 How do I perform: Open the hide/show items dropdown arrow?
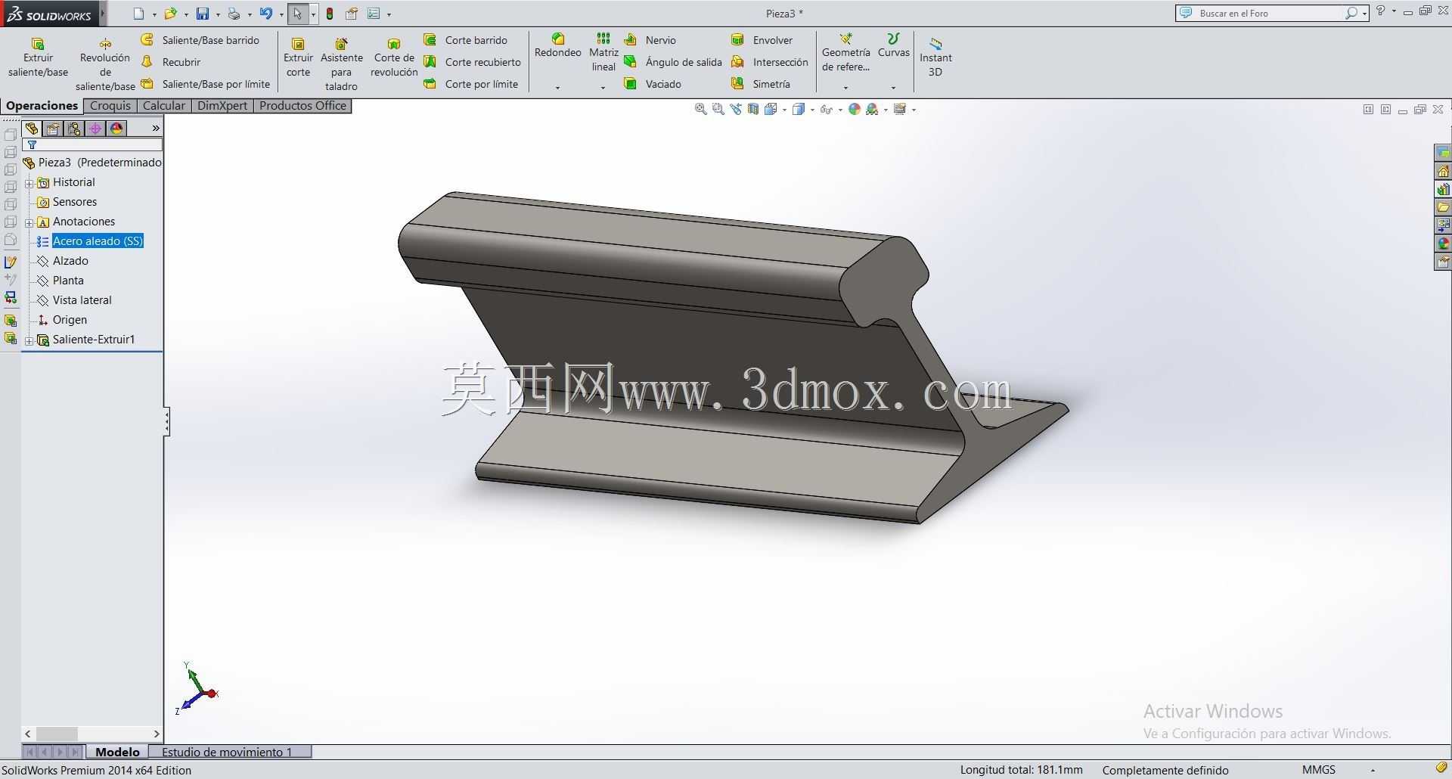(x=840, y=110)
